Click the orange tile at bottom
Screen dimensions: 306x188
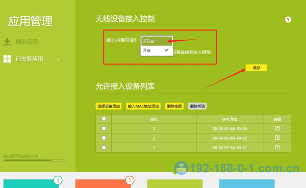pyautogui.click(x=103, y=184)
